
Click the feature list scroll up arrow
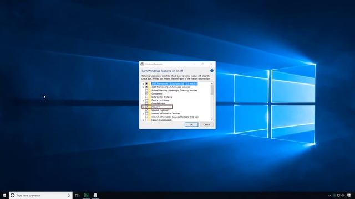(212, 83)
